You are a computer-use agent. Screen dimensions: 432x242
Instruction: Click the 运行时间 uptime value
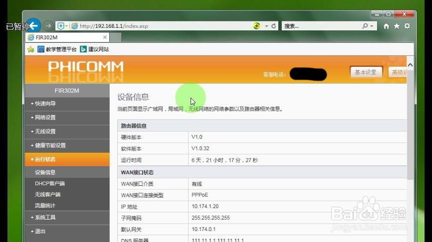click(224, 160)
